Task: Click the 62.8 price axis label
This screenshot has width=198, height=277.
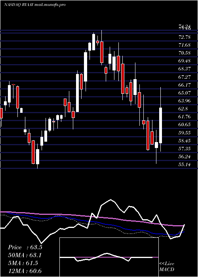Action: [183, 109]
